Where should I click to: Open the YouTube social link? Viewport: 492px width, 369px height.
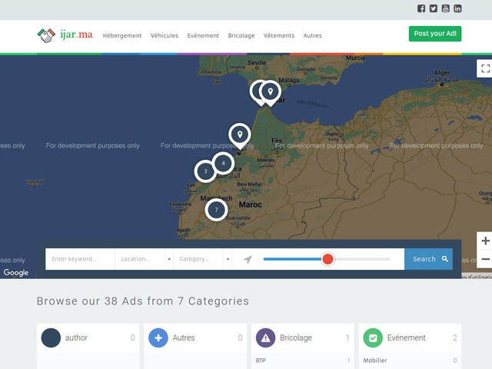[x=446, y=8]
